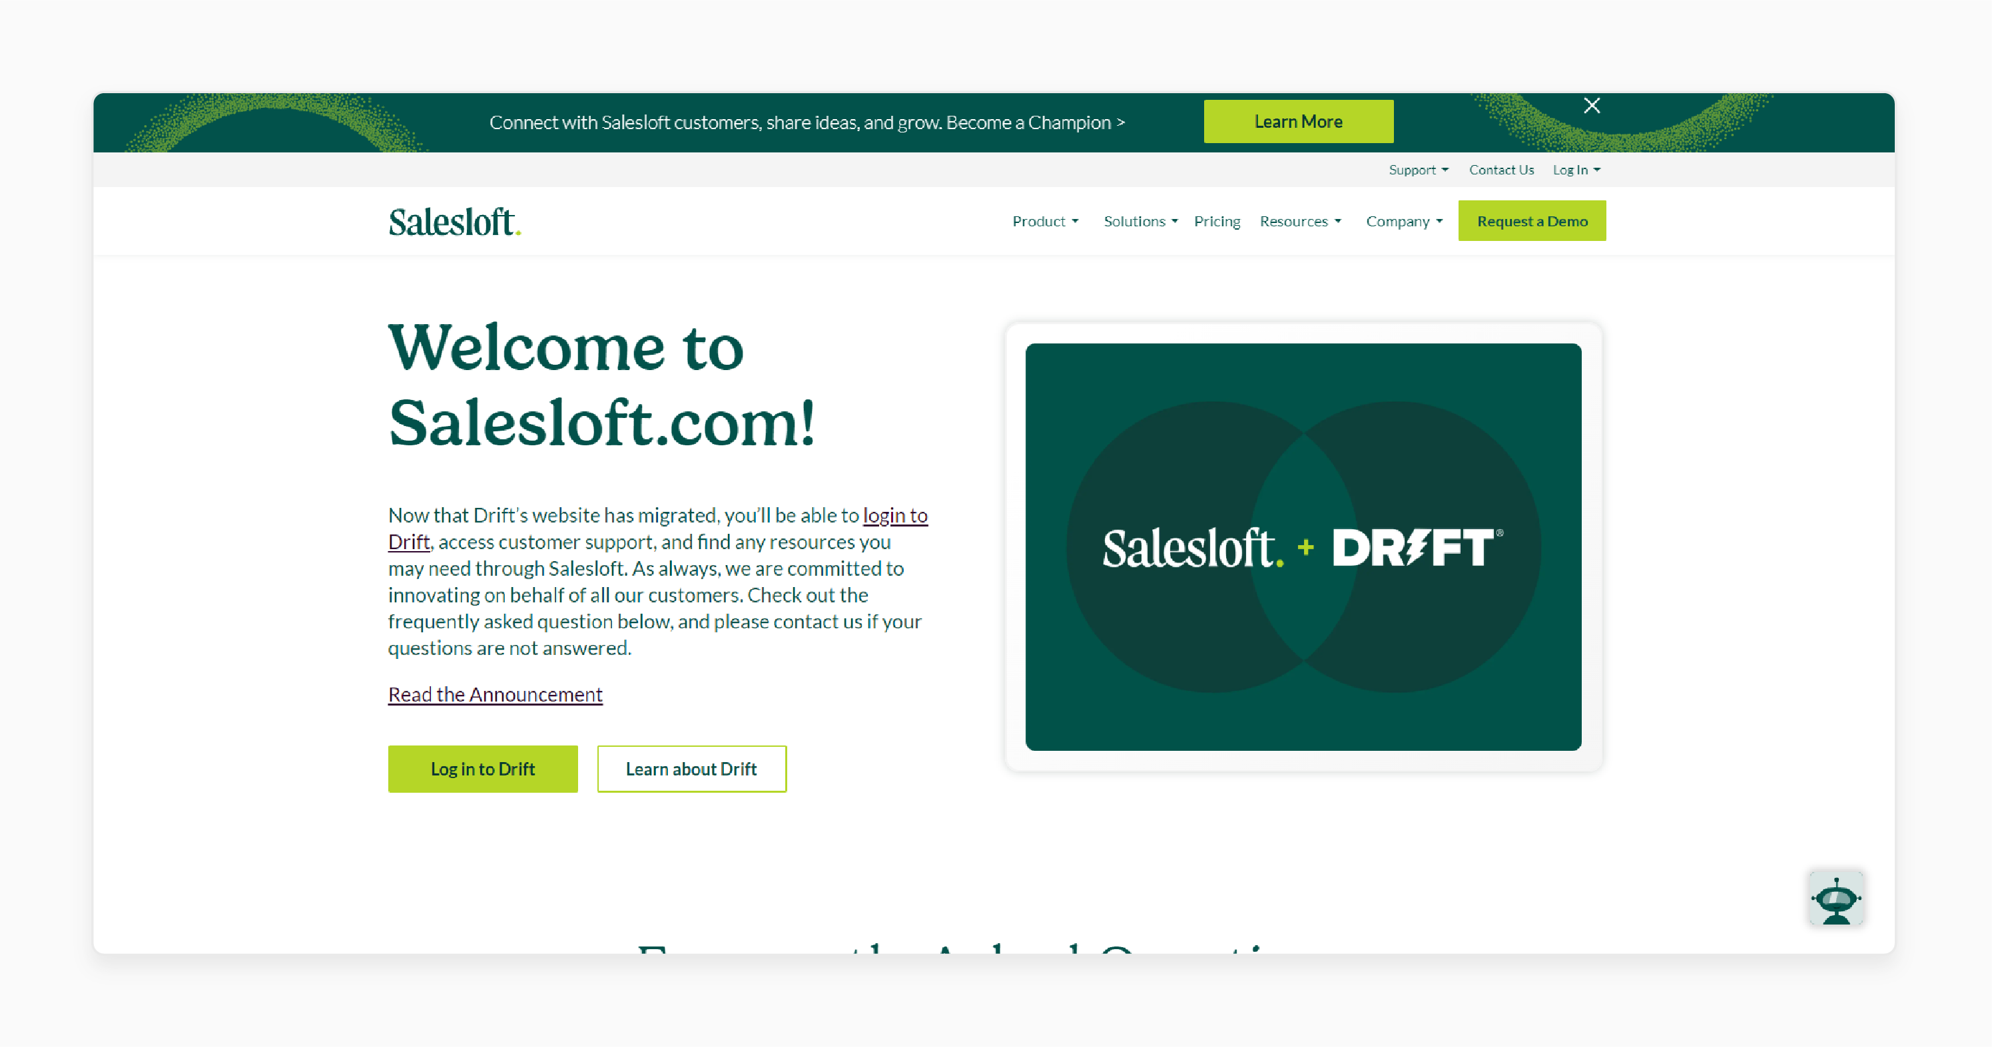Expand the Resources dropdown menu
Image resolution: width=1992 pixels, height=1047 pixels.
coord(1300,220)
